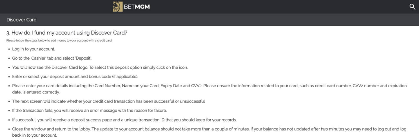Click the 'Please follow the steps below' line
This screenshot has height=140, width=419.
(59, 41)
